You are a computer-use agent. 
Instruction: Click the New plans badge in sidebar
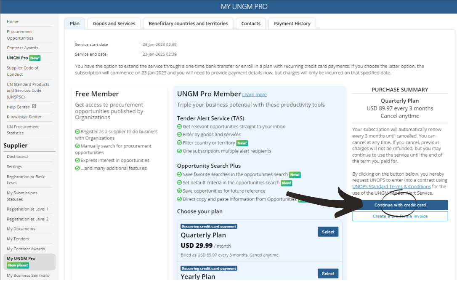(18, 265)
